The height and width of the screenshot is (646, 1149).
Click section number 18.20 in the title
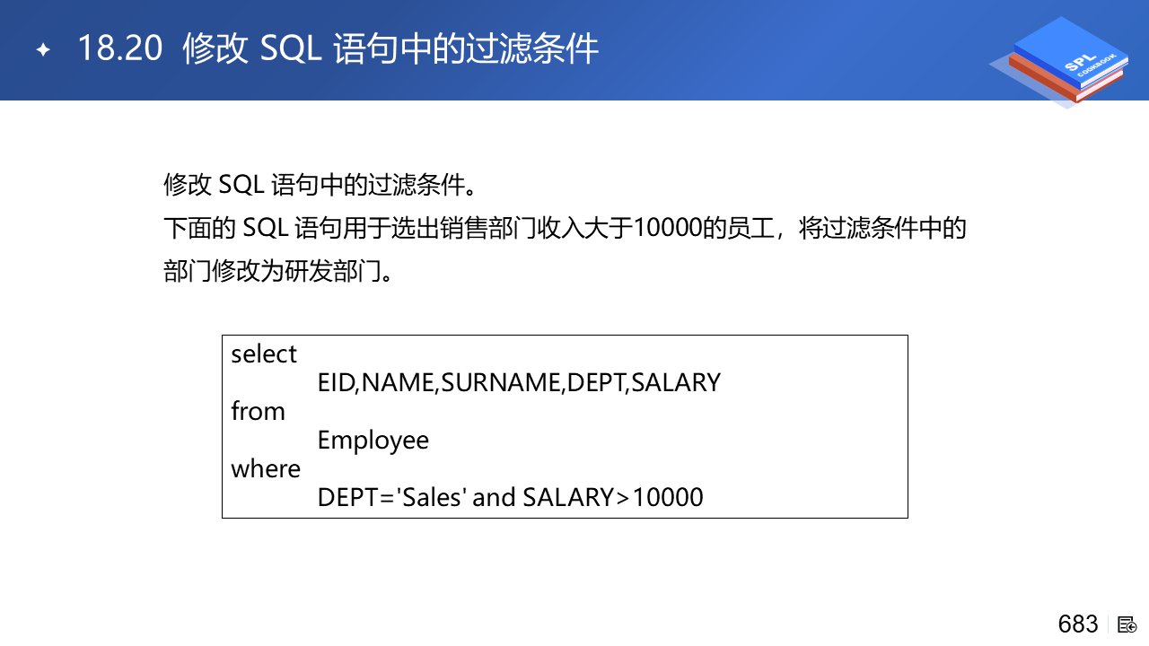119,49
